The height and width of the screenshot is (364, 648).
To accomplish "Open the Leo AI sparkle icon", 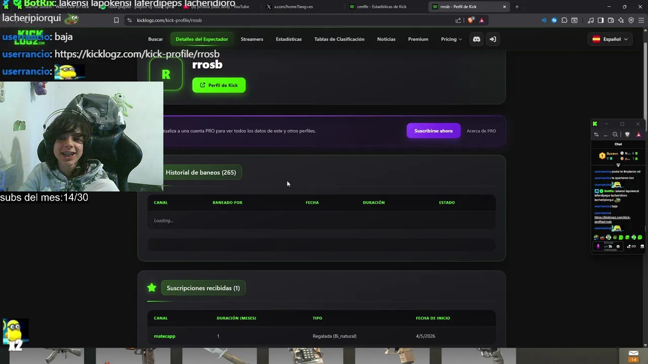I will (x=621, y=20).
